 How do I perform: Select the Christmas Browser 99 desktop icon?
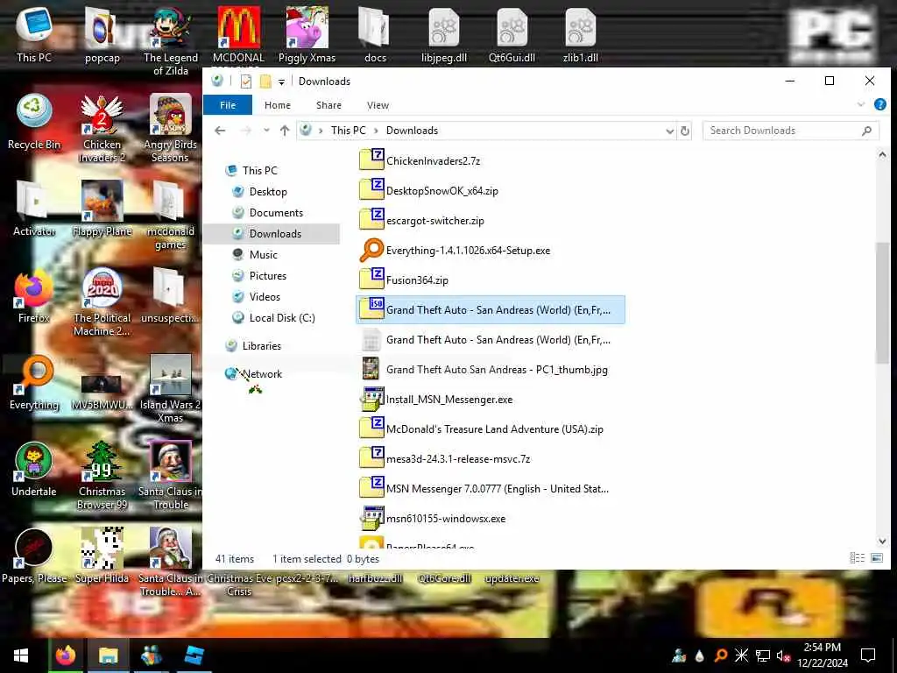[102, 476]
